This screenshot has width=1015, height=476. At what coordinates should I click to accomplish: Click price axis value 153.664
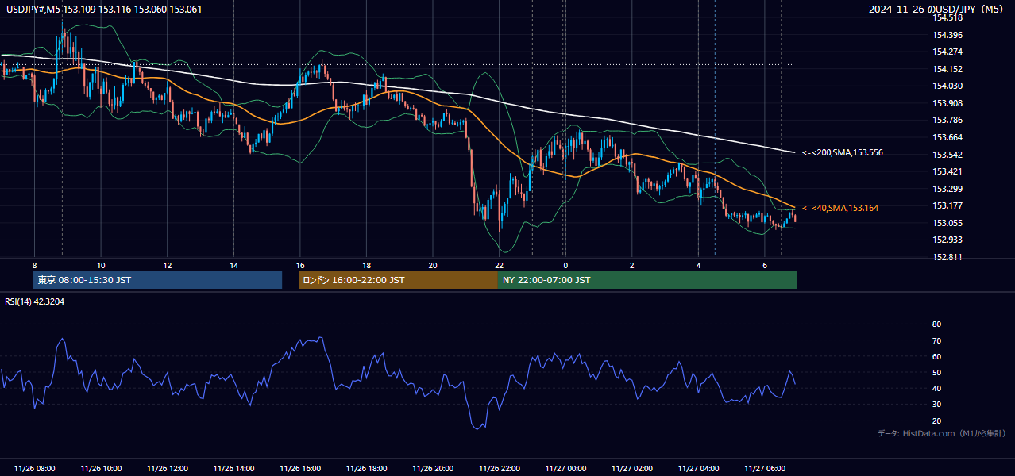click(x=947, y=137)
